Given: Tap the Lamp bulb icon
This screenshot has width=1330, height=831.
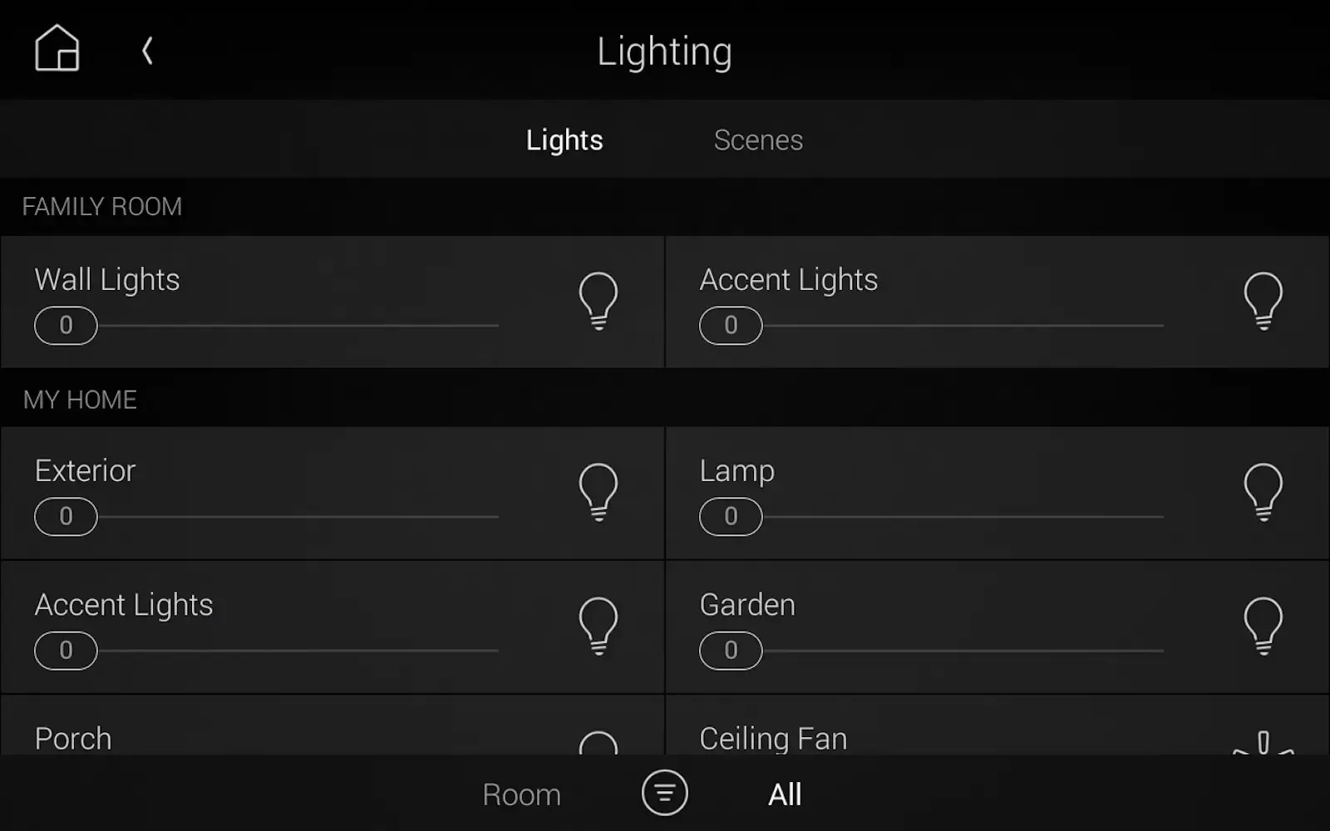Looking at the screenshot, I should 1263,492.
